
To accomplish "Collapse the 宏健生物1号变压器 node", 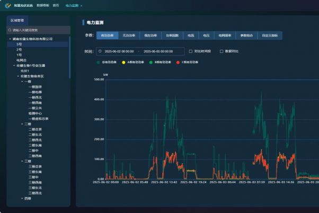I will tap(14, 65).
